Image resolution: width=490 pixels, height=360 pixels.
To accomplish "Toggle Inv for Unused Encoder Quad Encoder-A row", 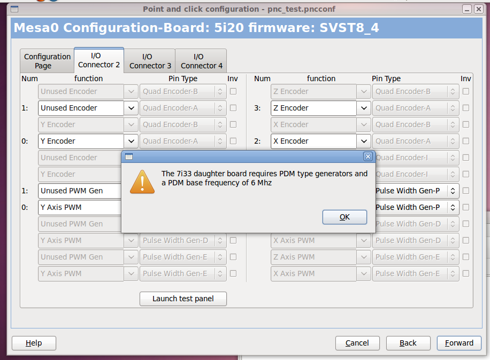I will 233,108.
